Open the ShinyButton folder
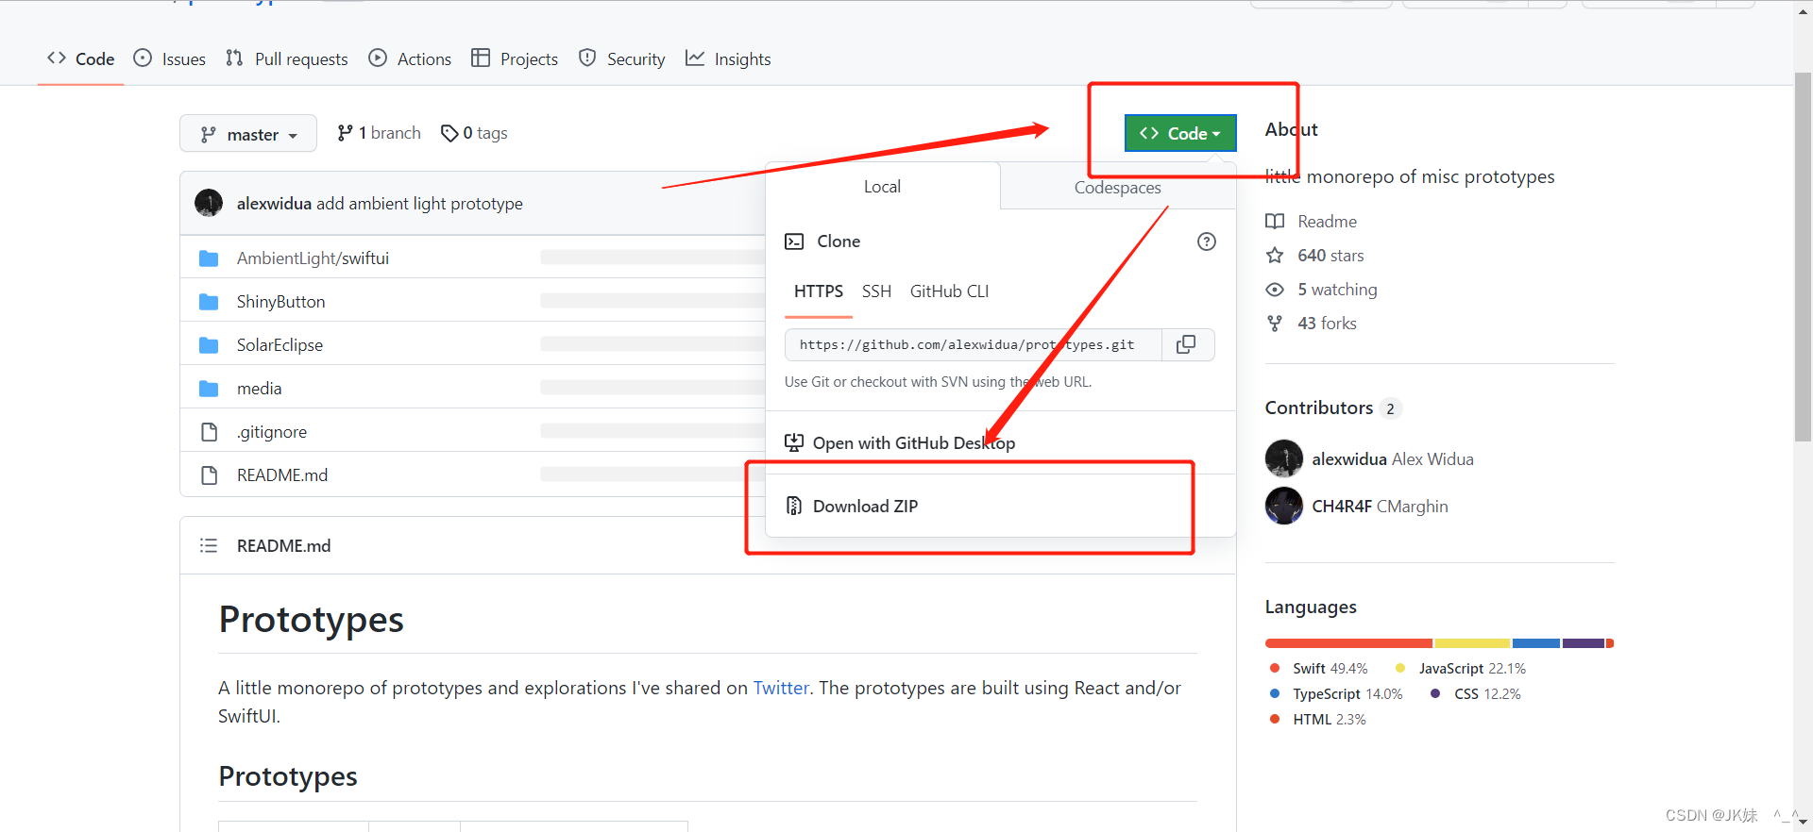The image size is (1813, 832). tap(280, 302)
